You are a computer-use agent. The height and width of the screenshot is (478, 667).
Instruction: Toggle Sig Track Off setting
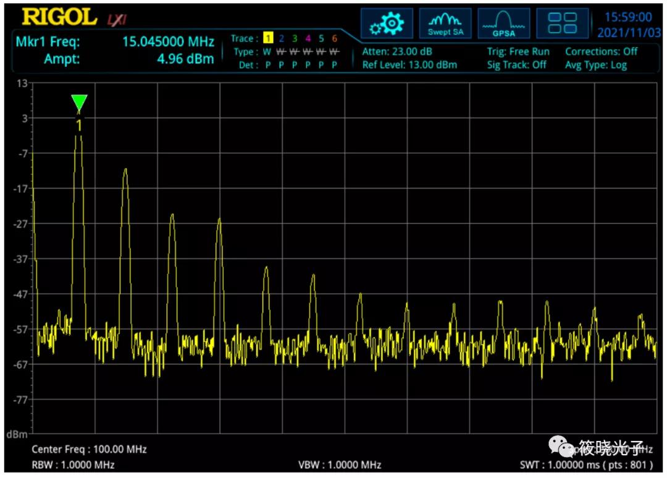[516, 65]
